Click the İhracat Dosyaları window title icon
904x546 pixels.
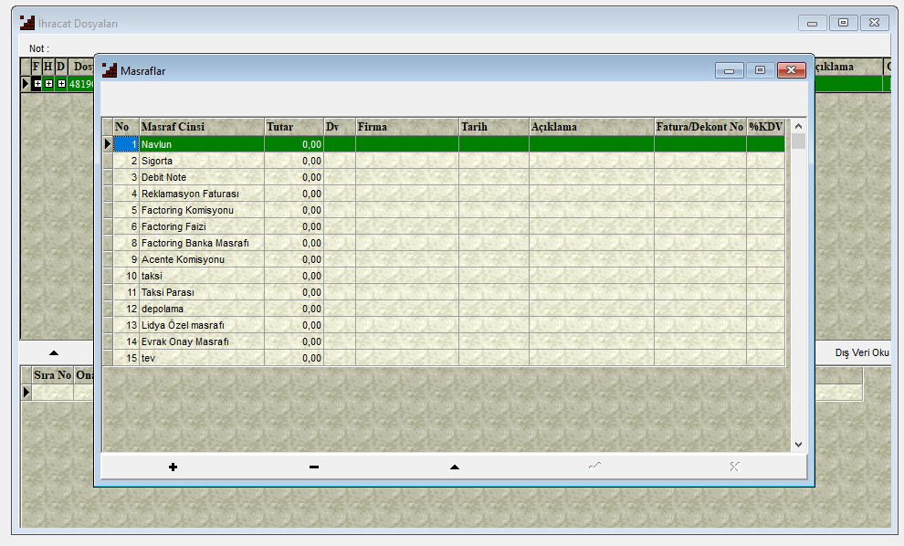click(27, 23)
